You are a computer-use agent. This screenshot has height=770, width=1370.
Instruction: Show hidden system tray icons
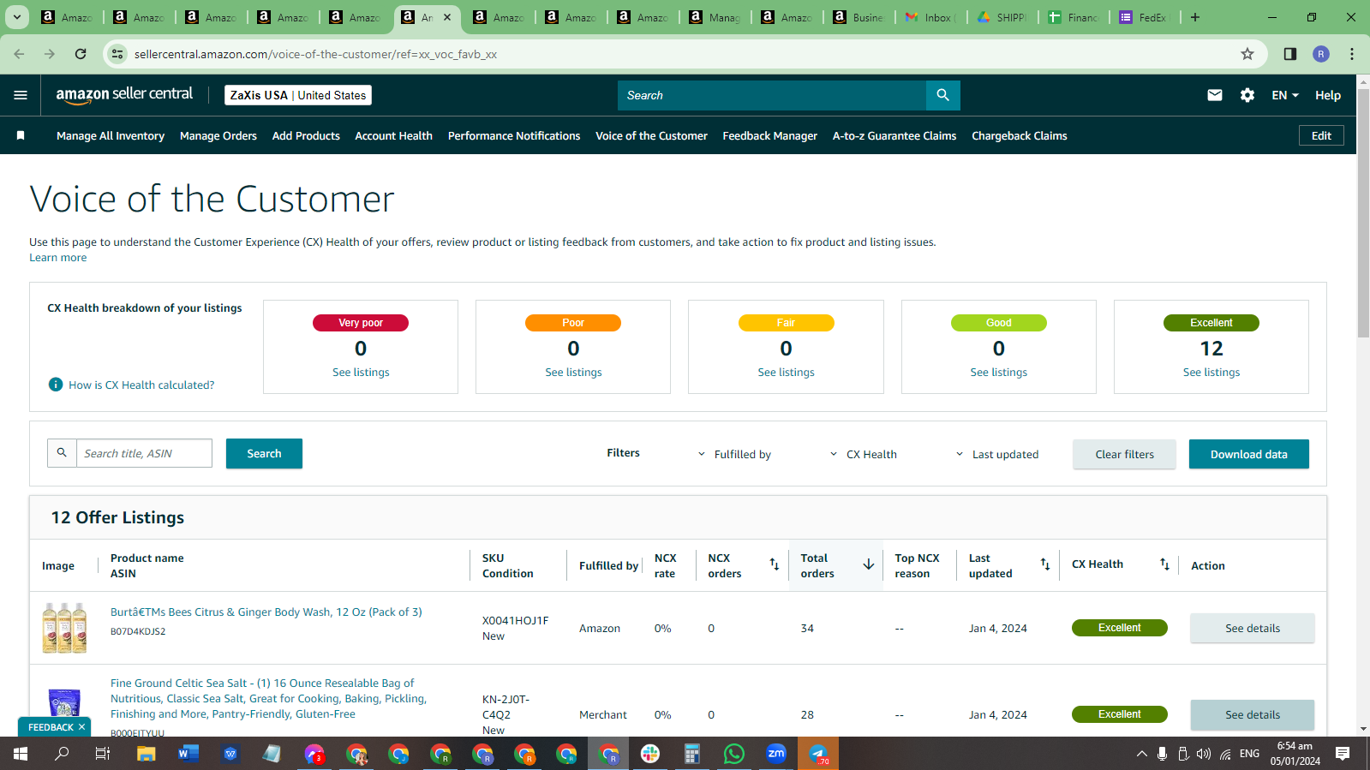click(1141, 754)
